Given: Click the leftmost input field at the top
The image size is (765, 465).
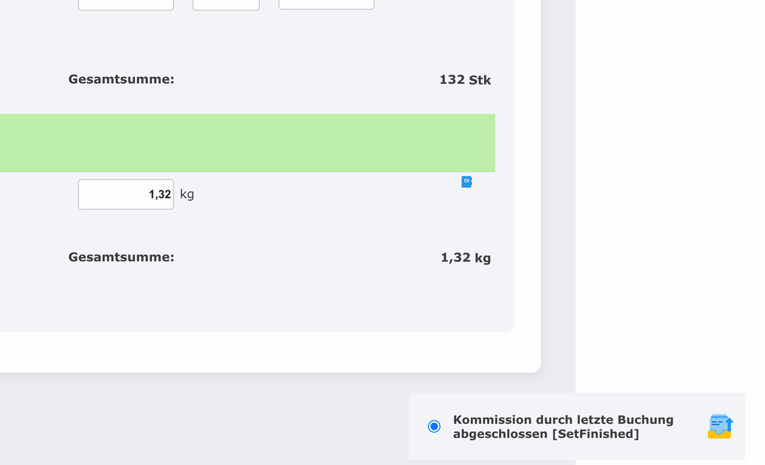Looking at the screenshot, I should click(125, 4).
